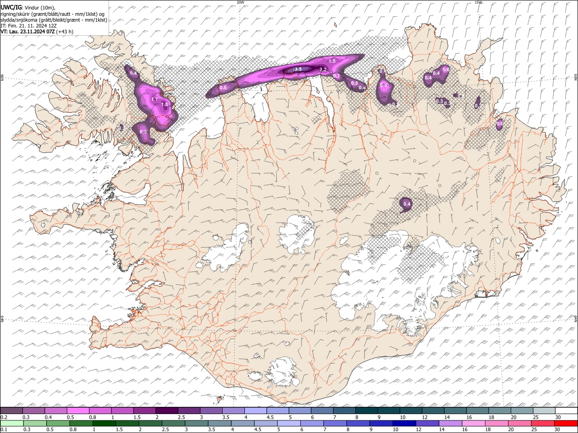Click the 'rigning/skúrir' description line
Screen dimensions: 578x433
click(x=52, y=14)
